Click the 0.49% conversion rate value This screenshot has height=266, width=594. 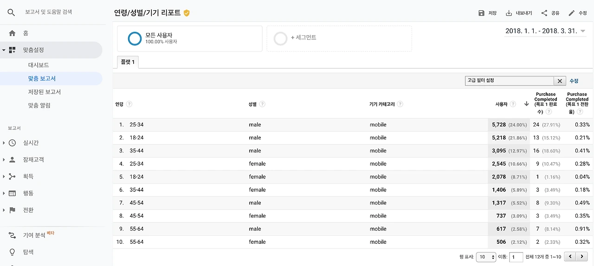coord(582,203)
